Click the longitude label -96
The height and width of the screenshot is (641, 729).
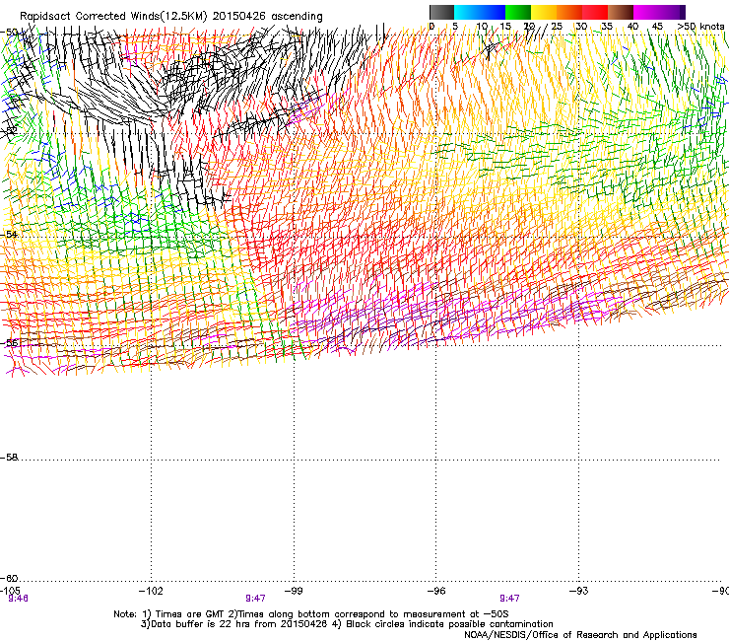(x=436, y=591)
